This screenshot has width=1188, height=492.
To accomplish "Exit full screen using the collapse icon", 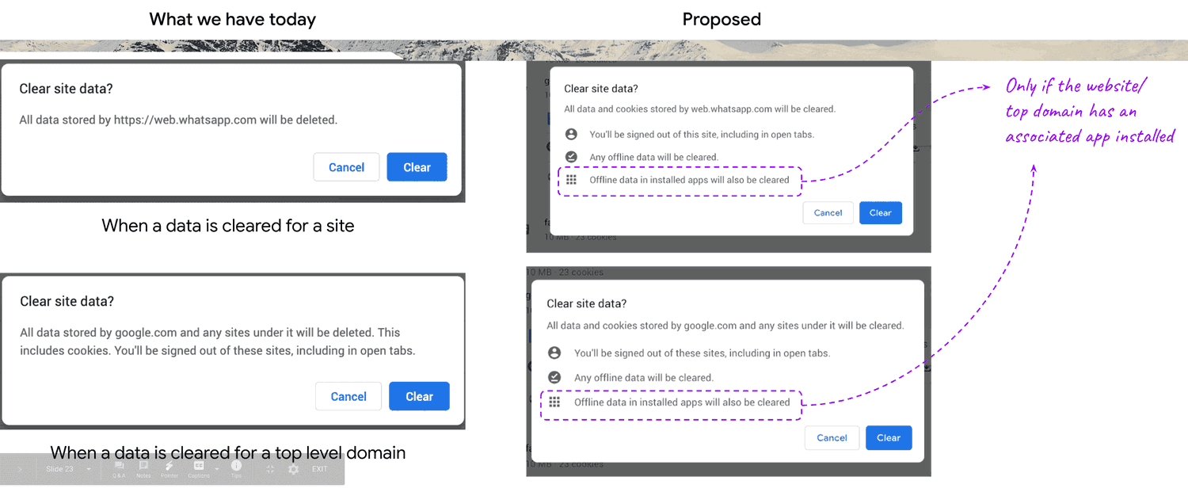I will click(x=270, y=469).
